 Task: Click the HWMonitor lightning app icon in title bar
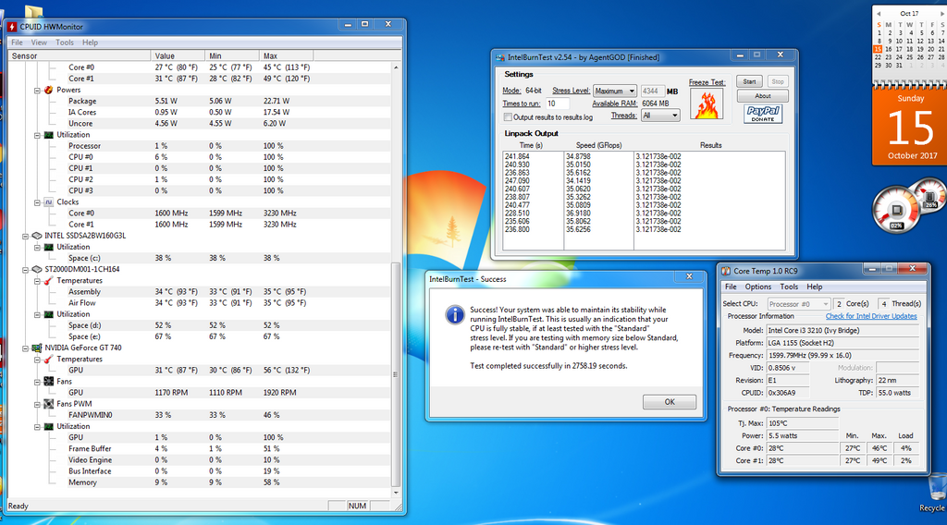(x=11, y=27)
